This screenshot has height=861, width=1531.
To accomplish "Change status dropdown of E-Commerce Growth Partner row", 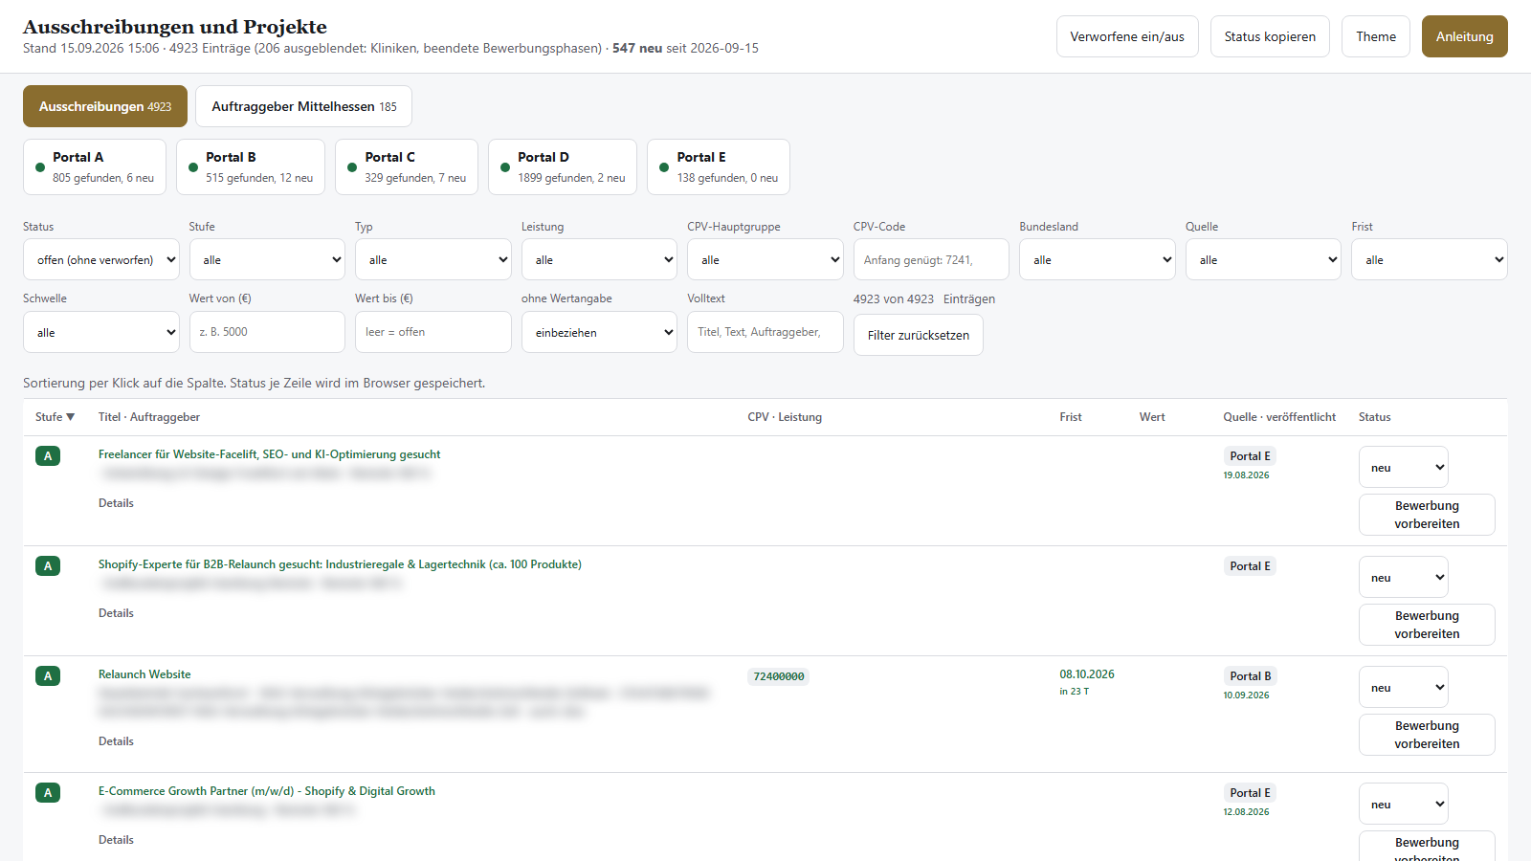I will click(x=1404, y=804).
